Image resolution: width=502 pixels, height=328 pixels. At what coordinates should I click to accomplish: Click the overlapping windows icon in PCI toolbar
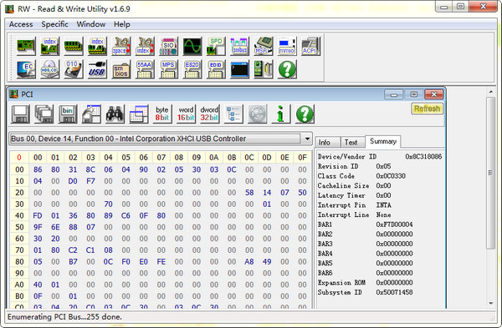click(139, 114)
